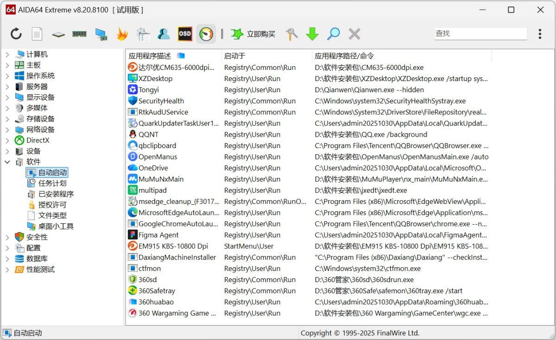Viewport: 556px width, 340px height.
Task: Click the green download arrow icon
Action: (312, 34)
